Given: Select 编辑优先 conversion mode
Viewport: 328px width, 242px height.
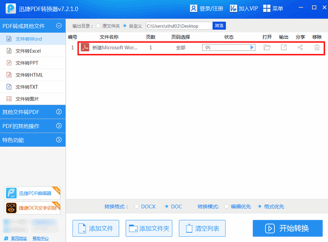Looking at the screenshot, I should coord(227,206).
